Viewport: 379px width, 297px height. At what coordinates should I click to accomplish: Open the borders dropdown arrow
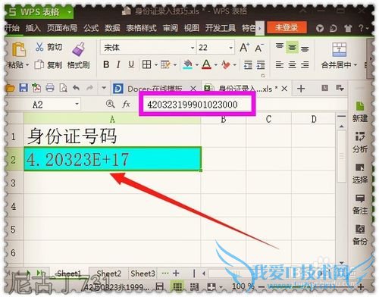pyautogui.click(x=156, y=65)
